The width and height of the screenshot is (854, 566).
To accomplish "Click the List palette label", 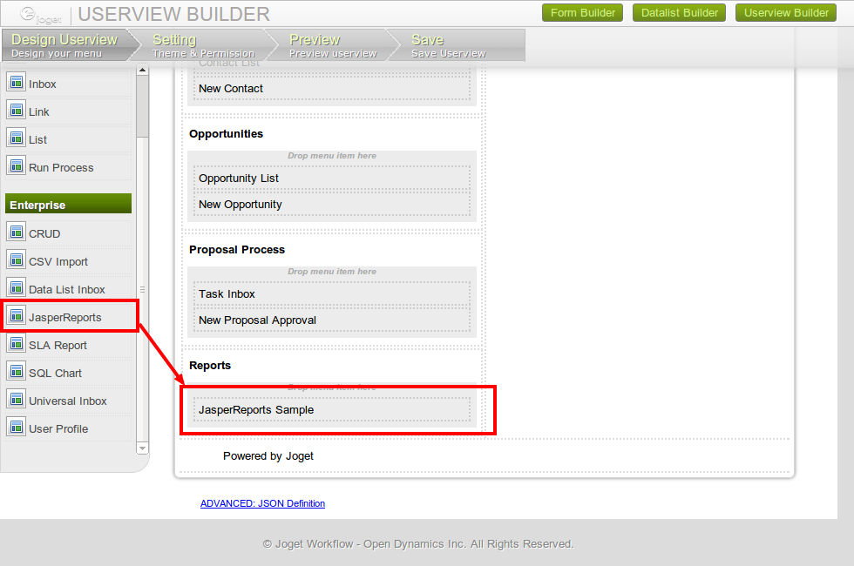I will click(x=37, y=140).
